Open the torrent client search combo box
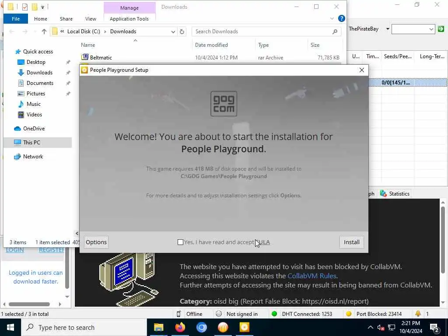The height and width of the screenshot is (336, 448). coord(413,29)
